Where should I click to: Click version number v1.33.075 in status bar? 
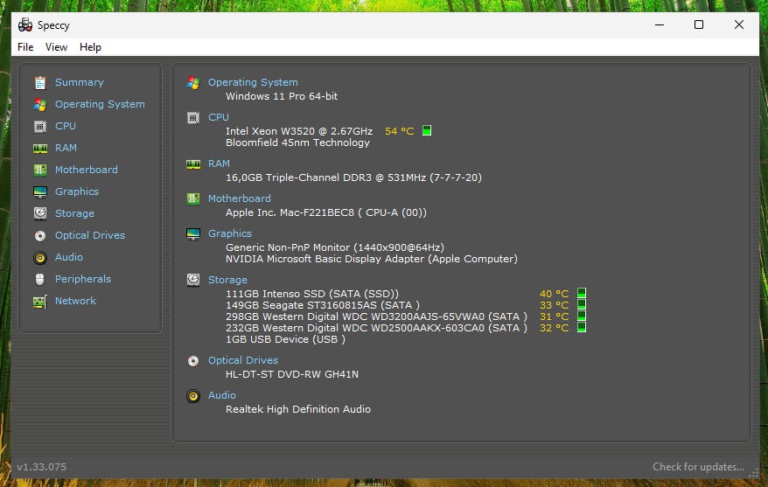tap(42, 467)
